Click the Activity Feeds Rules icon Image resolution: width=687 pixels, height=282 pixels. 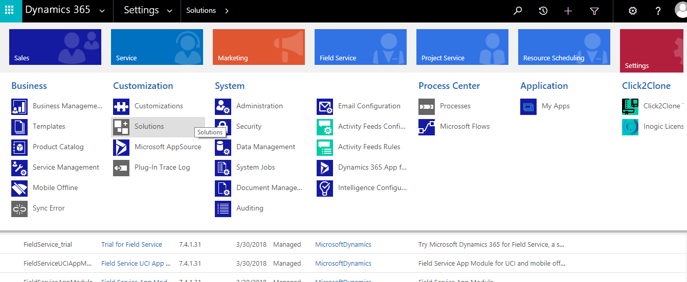tap(325, 148)
